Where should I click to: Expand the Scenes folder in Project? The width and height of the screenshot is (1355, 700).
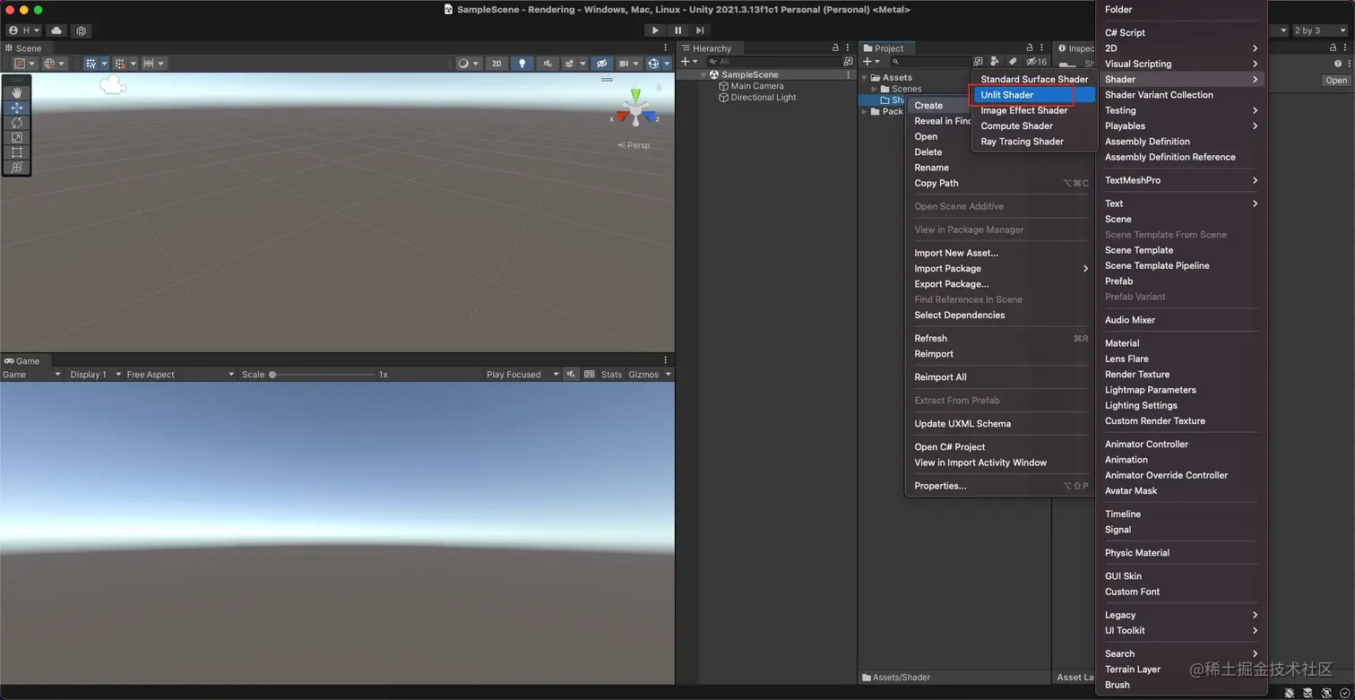point(875,89)
